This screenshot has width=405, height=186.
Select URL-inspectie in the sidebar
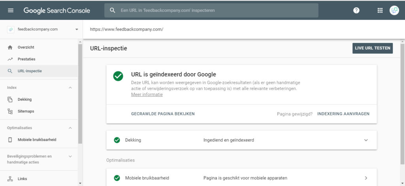[30, 71]
